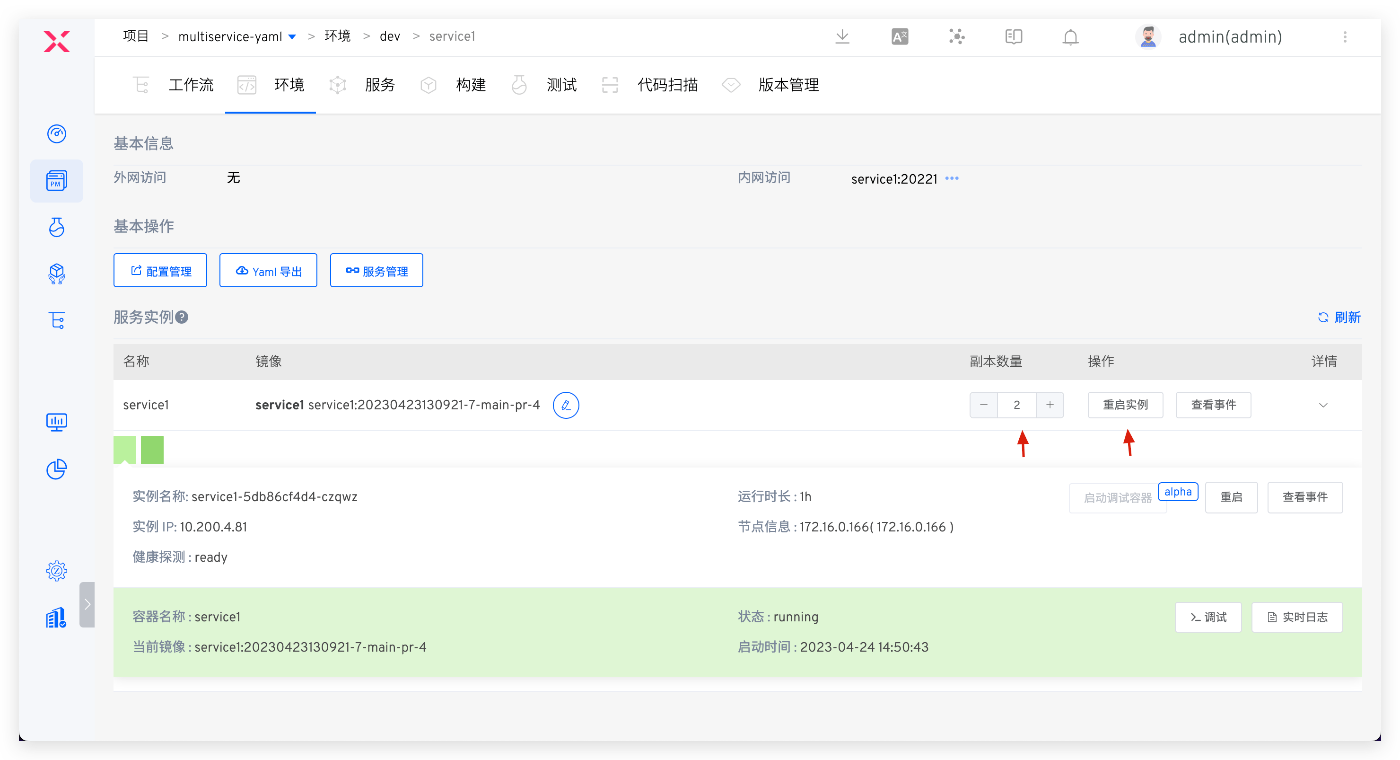The height and width of the screenshot is (760, 1400).
Task: Click the edit image pencil icon
Action: tap(566, 405)
